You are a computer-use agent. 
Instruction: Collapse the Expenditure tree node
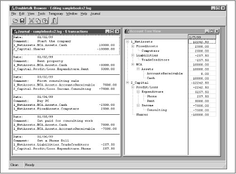(138, 92)
